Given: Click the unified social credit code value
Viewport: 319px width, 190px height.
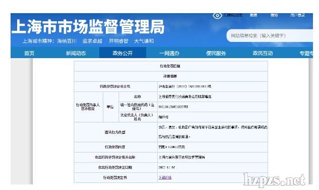Looking at the screenshot, I should [x=173, y=107].
